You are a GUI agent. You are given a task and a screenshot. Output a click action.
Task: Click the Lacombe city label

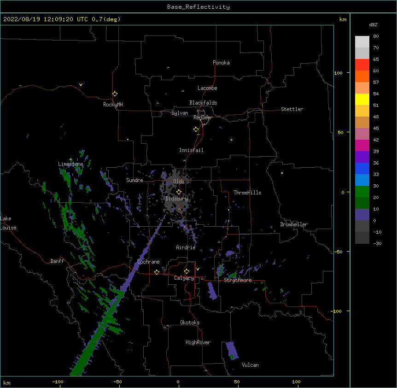pyautogui.click(x=207, y=88)
